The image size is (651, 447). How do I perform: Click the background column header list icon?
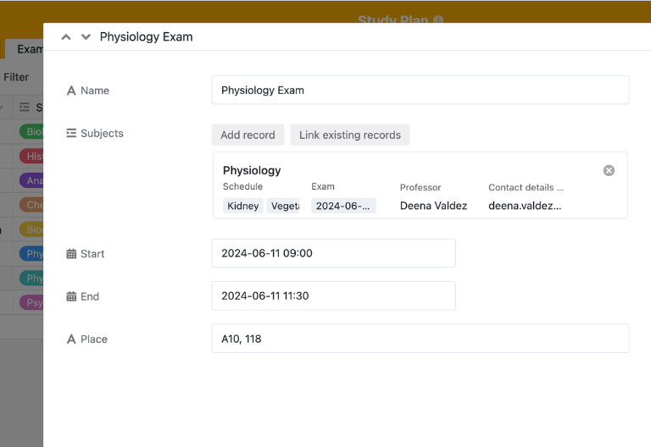tap(25, 108)
